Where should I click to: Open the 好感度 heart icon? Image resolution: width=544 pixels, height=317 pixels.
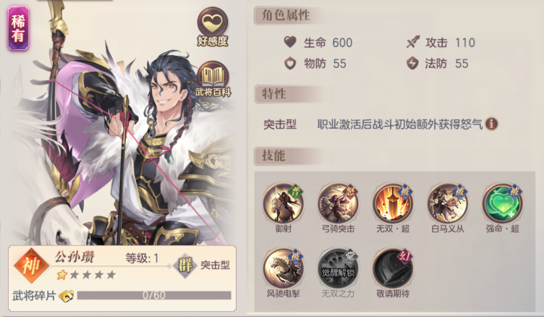[213, 23]
